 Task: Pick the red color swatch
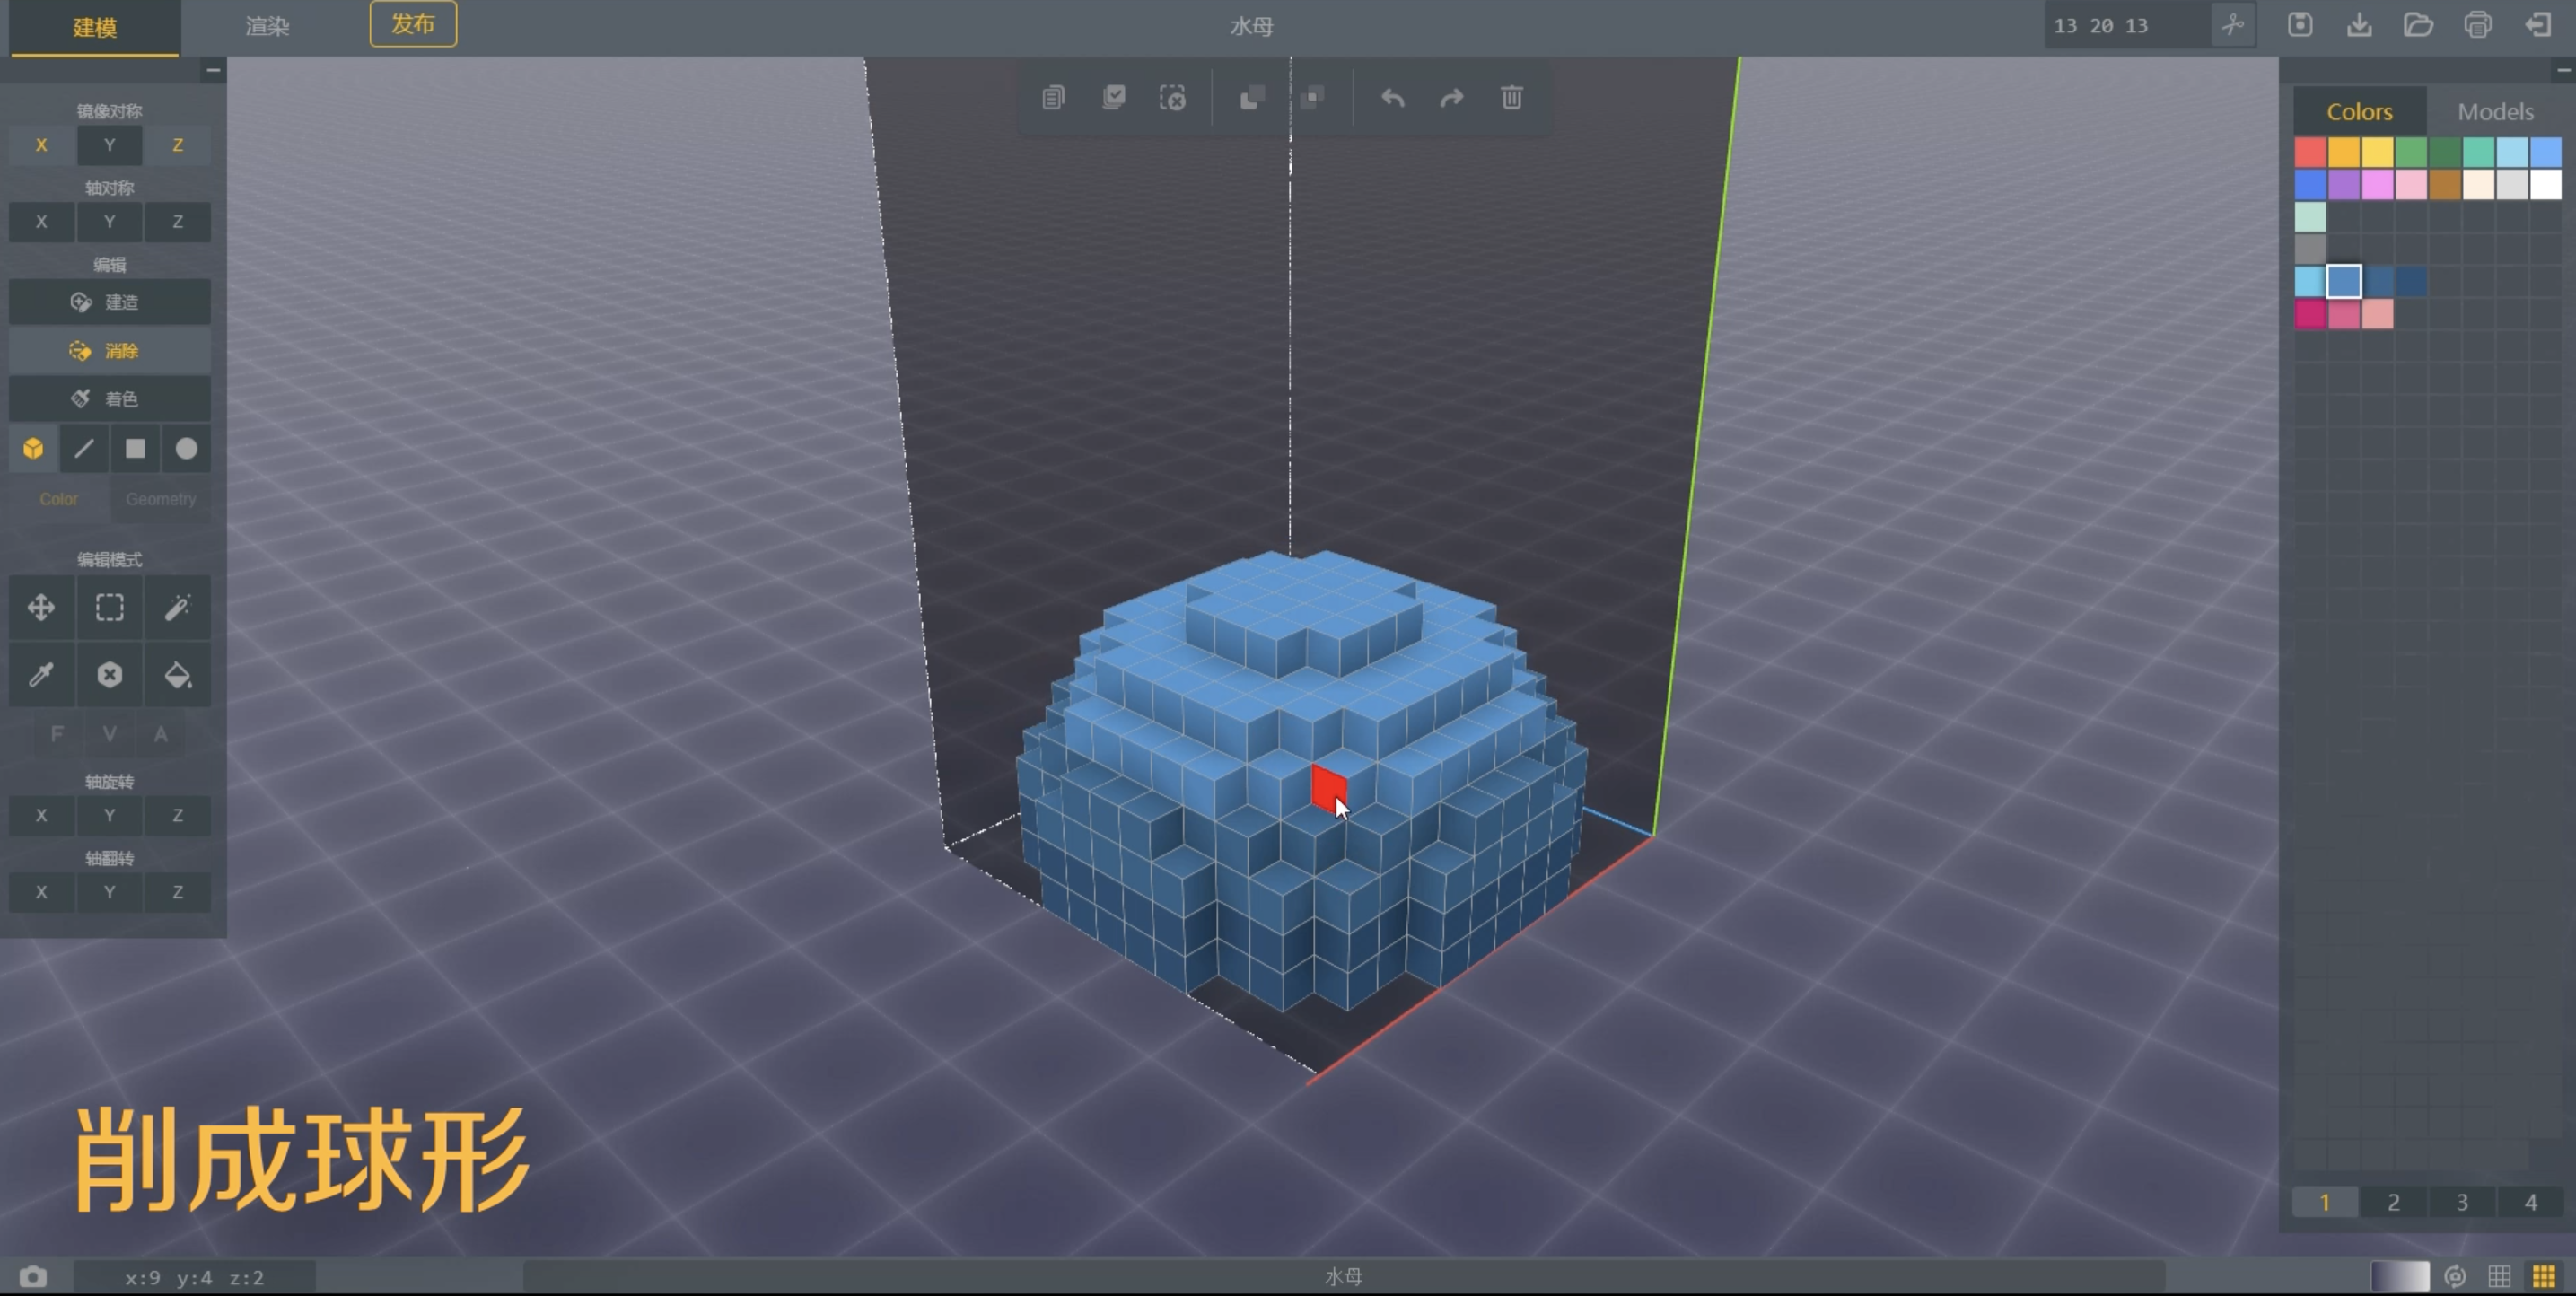[x=2310, y=152]
